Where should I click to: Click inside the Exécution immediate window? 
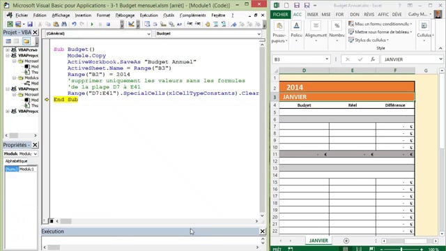pos(151,241)
